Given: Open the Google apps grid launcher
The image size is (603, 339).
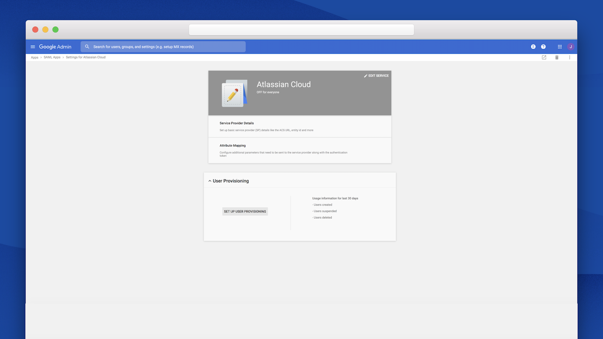Looking at the screenshot, I should [x=560, y=47].
